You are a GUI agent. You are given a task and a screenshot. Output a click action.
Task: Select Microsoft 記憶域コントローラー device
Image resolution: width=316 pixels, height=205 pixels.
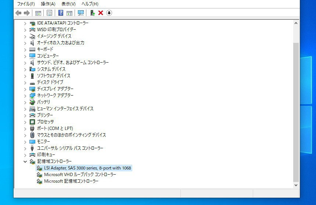coord(71,181)
